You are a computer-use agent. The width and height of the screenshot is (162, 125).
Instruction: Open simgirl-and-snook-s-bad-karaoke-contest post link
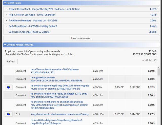(x=60, y=114)
